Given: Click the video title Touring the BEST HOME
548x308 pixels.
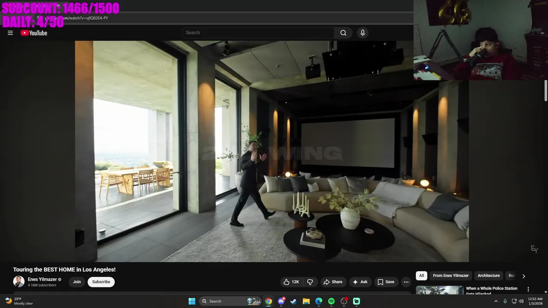Looking at the screenshot, I should [64, 269].
